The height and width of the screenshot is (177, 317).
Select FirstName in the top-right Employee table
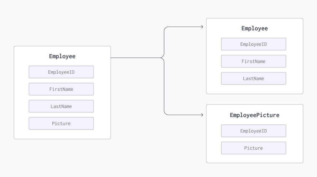tap(254, 61)
